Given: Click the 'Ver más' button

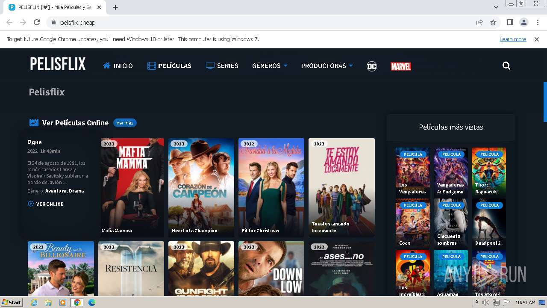Looking at the screenshot, I should 125,123.
